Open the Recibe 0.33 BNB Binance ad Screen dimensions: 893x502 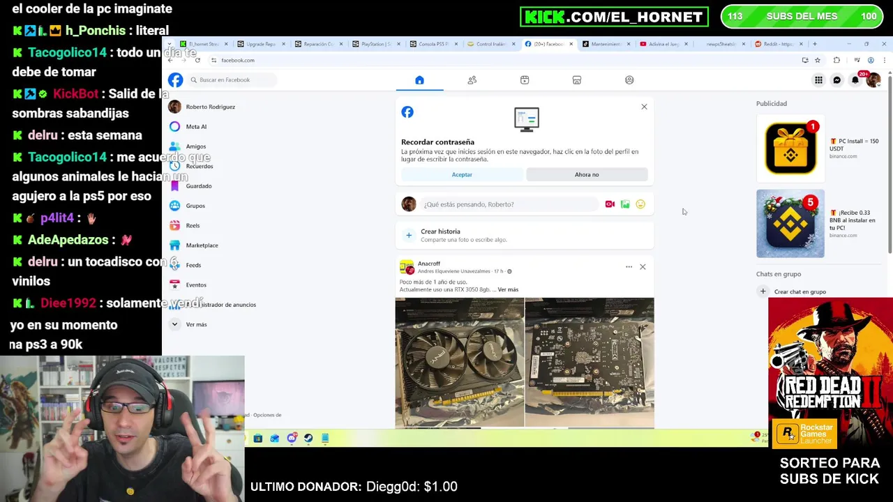coord(820,224)
